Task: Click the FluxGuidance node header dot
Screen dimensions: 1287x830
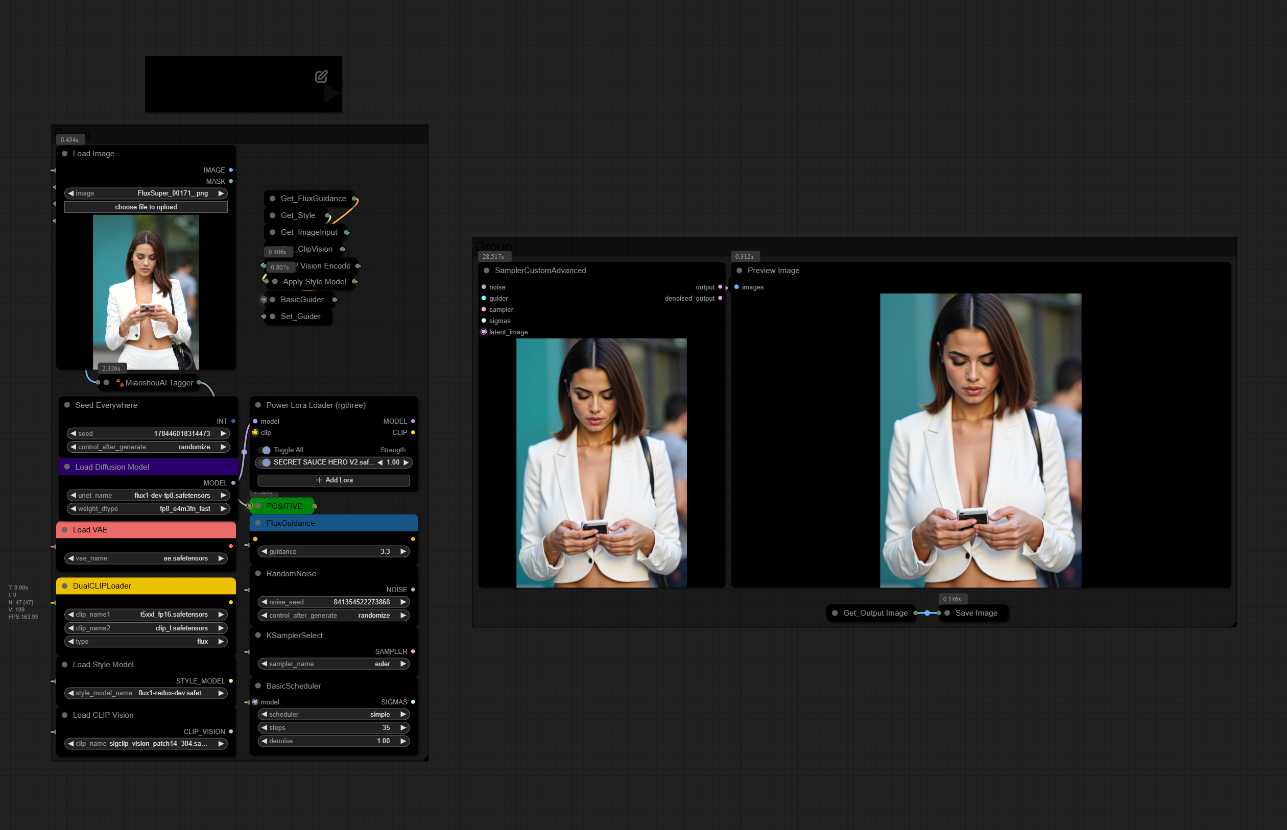Action: pyautogui.click(x=258, y=523)
